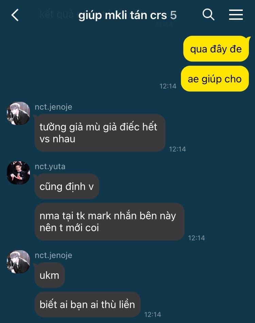Screen dimensions: 255x323
Task: Tap the 12:14 timestamp beside the yellow bubbles
Action: point(168,86)
